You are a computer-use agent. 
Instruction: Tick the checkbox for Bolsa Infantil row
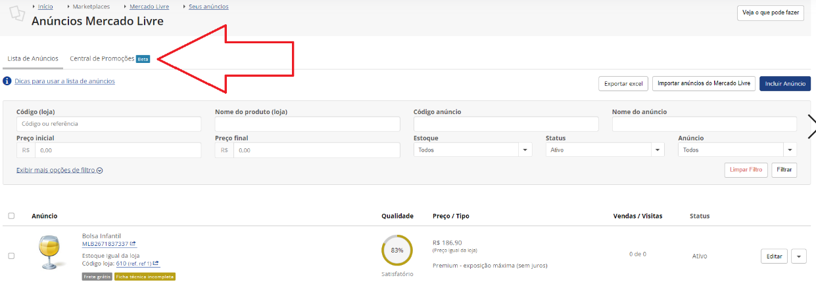coord(11,256)
